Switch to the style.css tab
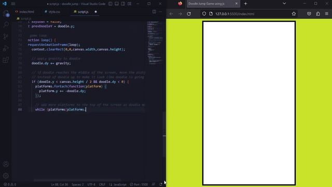The width and height of the screenshot is (332, 187). pyautogui.click(x=52, y=12)
